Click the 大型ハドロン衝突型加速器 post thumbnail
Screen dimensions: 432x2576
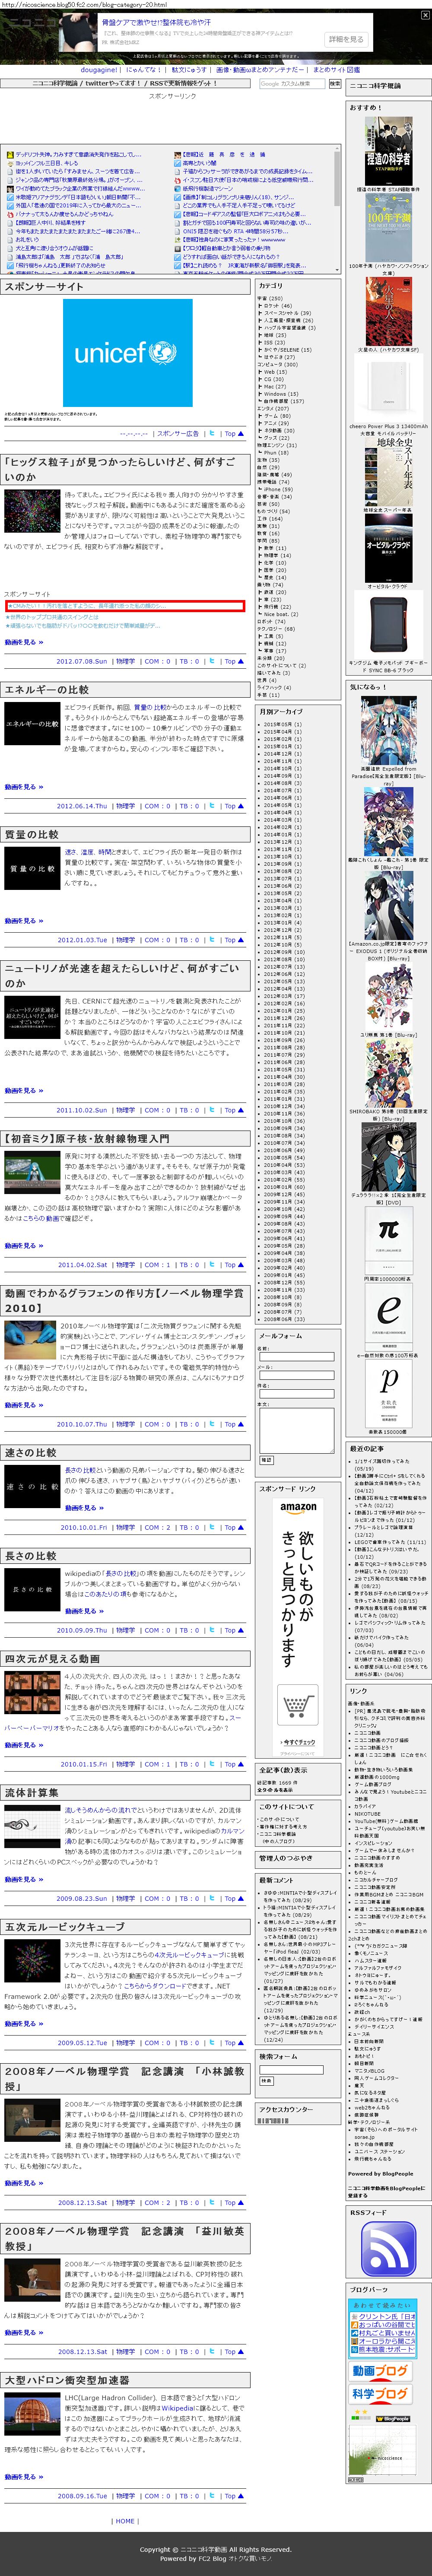32,2414
